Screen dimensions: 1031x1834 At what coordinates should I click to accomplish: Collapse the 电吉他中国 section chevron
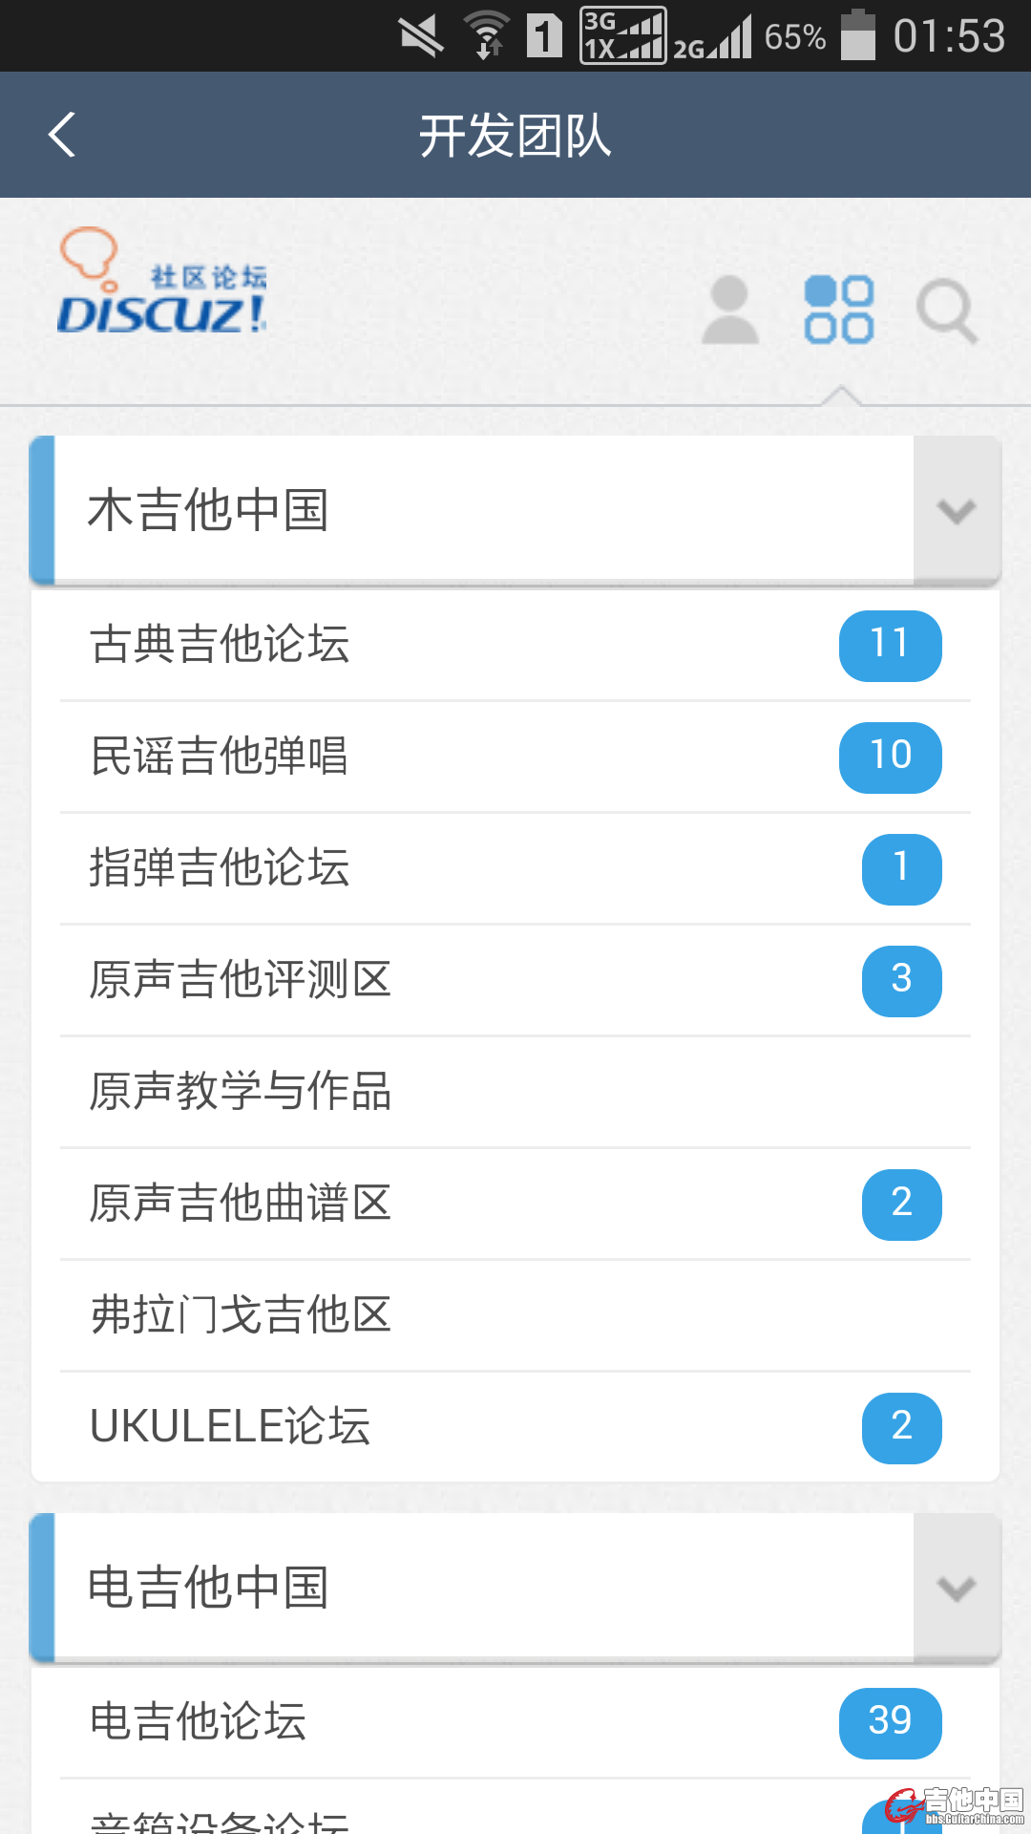[956, 1589]
